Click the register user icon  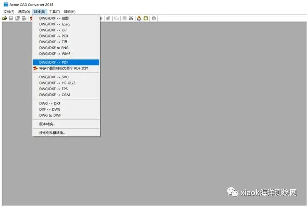point(139,18)
